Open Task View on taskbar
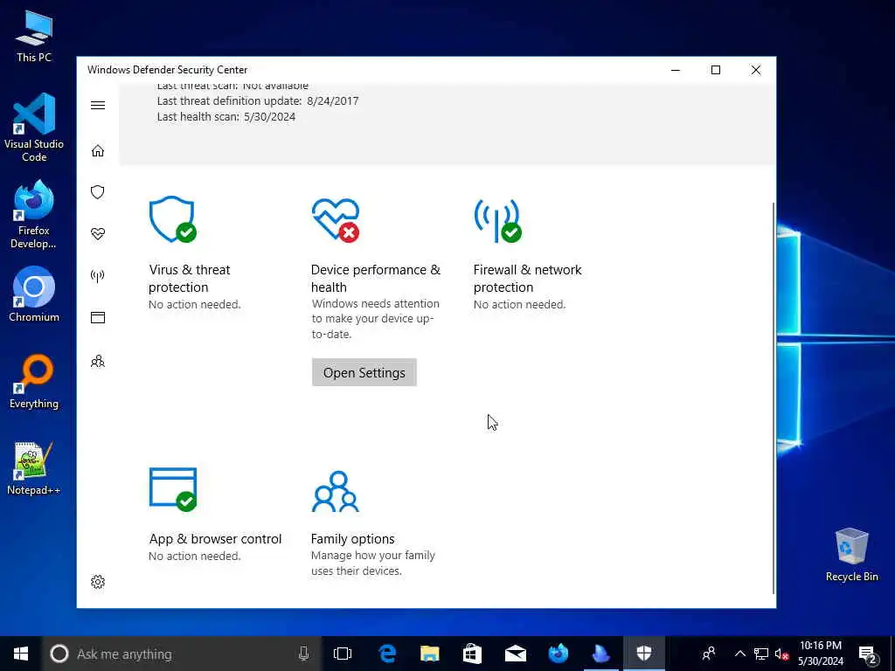 click(x=343, y=654)
